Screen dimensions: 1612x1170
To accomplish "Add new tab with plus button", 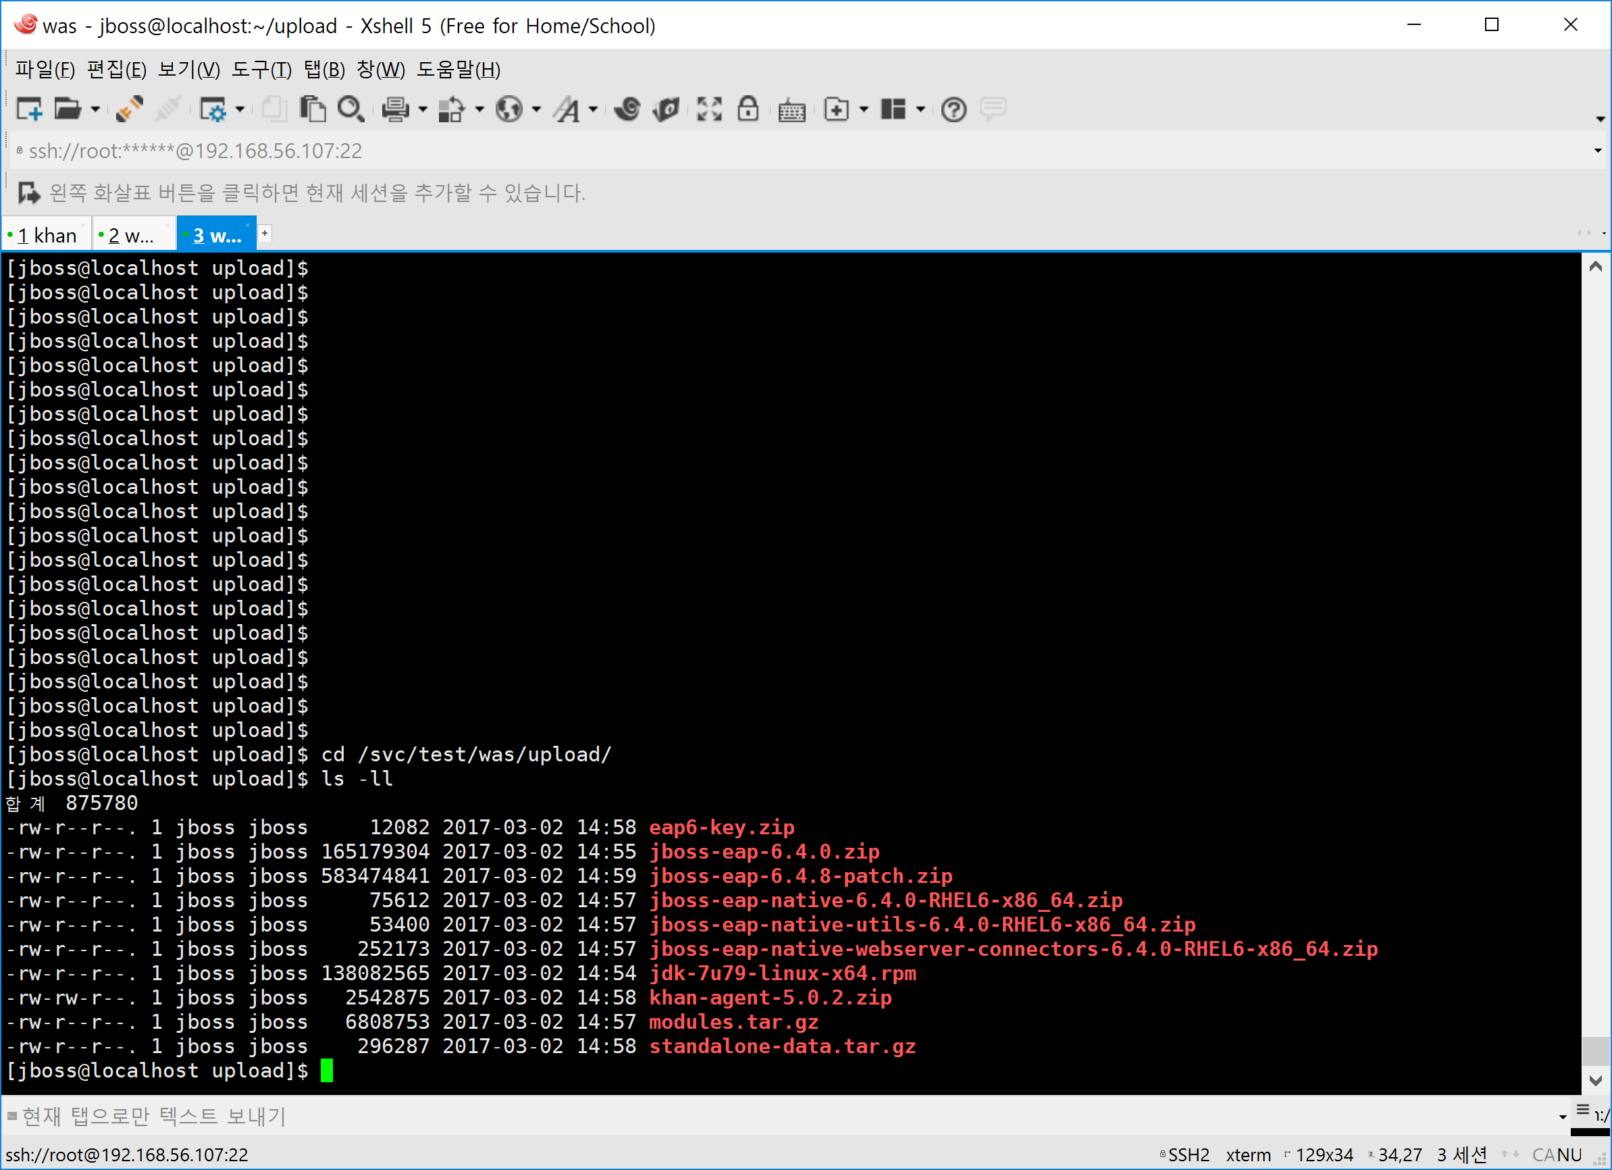I will pos(265,233).
